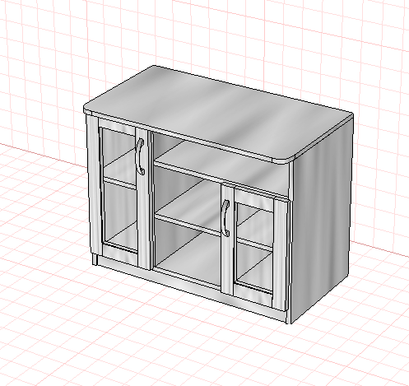Select the cabinet's countertop surface

tap(218, 114)
